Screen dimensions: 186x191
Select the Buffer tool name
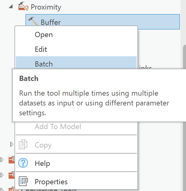pos(51,22)
